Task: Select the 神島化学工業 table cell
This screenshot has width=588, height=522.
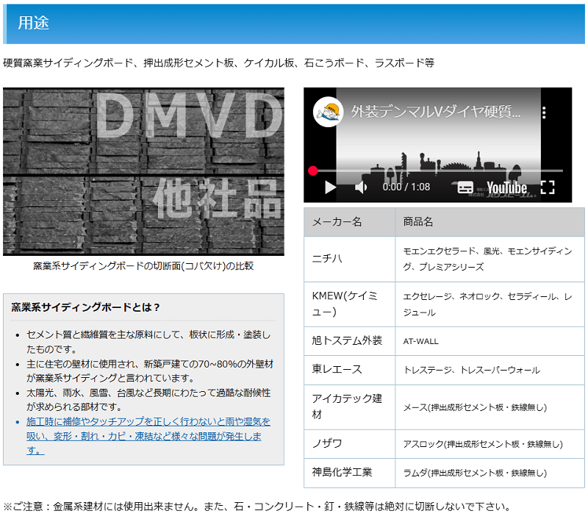Action: point(350,473)
